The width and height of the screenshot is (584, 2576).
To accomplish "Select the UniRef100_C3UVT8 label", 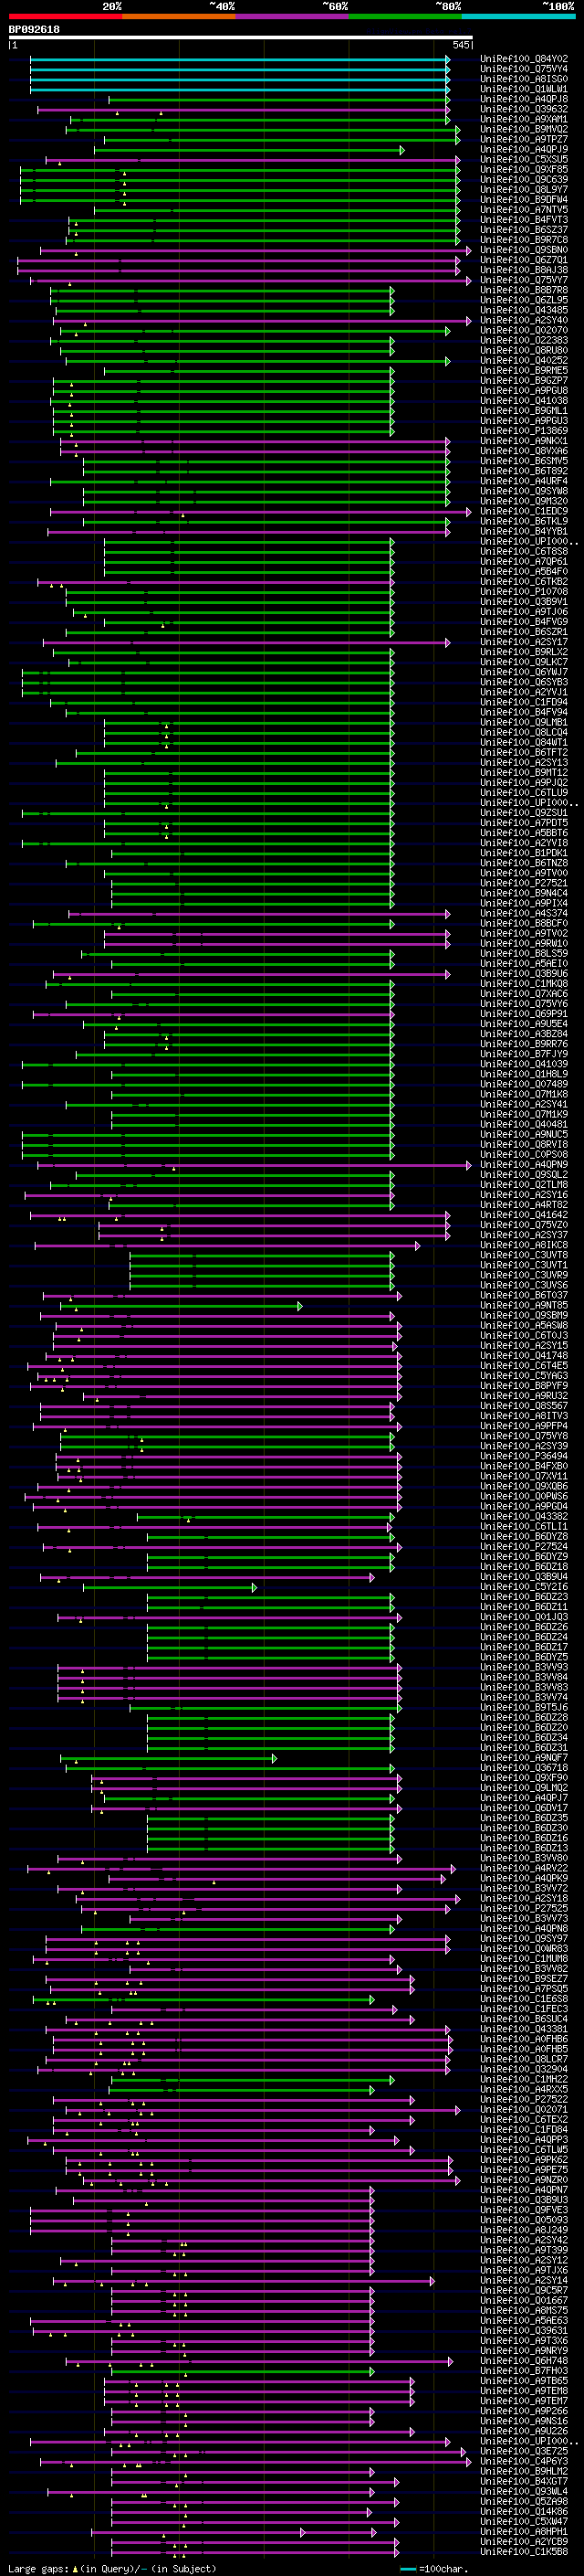I will tap(524, 1255).
